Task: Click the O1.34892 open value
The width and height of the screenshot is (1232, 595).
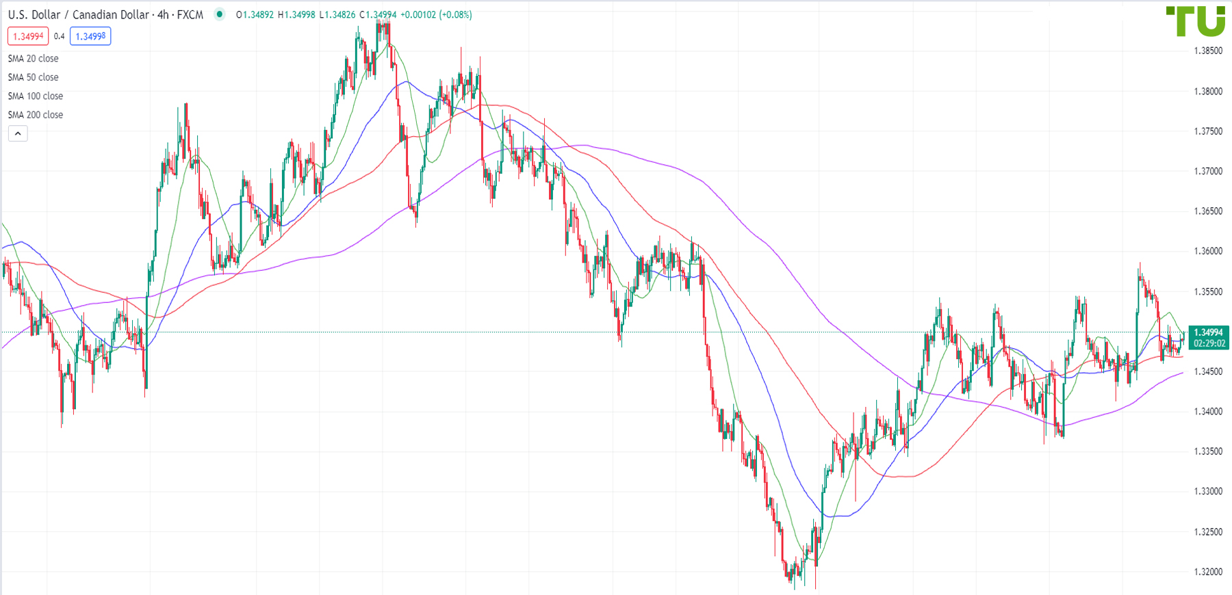Action: pyautogui.click(x=255, y=14)
